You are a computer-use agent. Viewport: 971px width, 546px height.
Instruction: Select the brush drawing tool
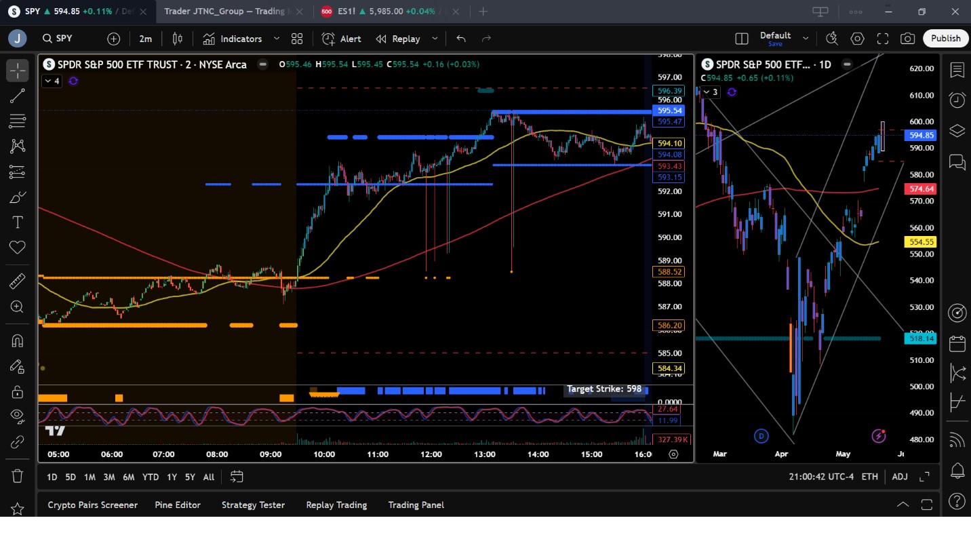point(18,197)
